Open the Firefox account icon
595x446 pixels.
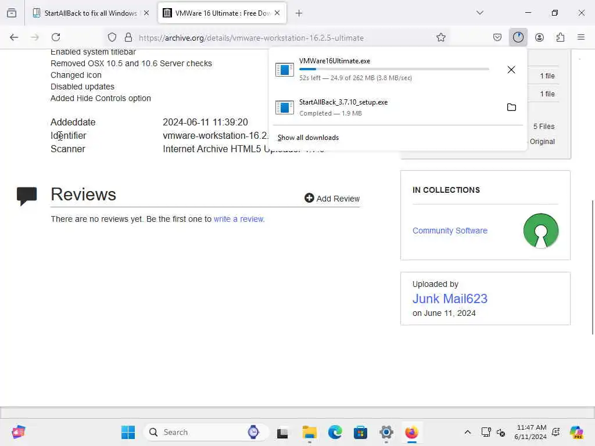540,37
